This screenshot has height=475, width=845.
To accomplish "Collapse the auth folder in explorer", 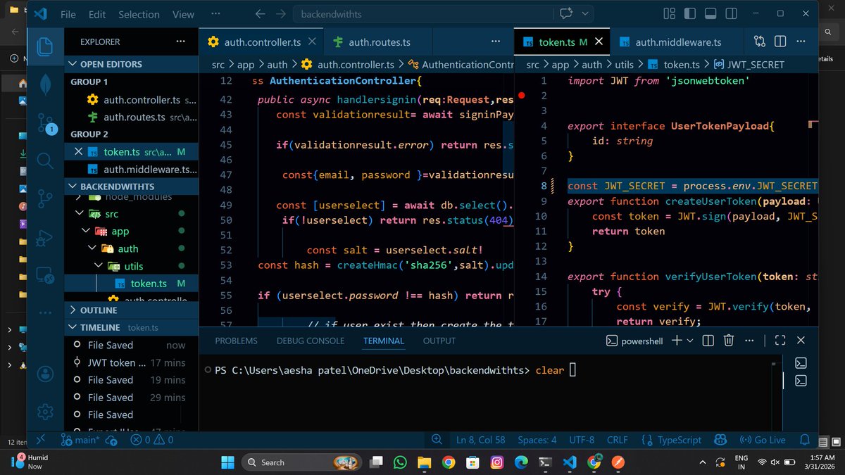I will coord(92,248).
